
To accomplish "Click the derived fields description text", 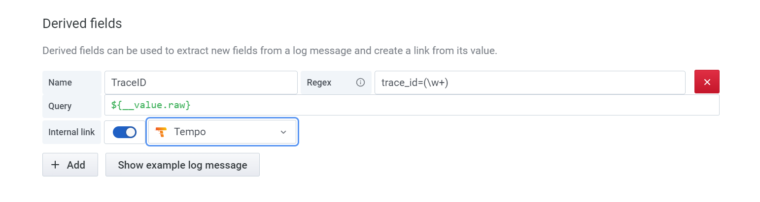I will point(270,51).
